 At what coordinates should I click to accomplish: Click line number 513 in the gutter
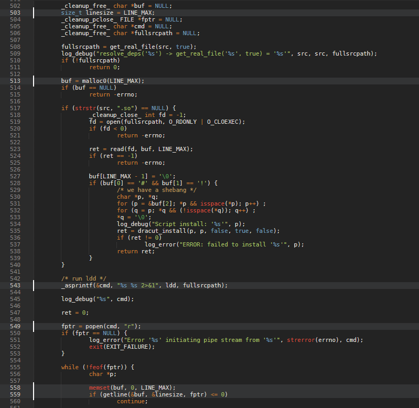pos(15,81)
